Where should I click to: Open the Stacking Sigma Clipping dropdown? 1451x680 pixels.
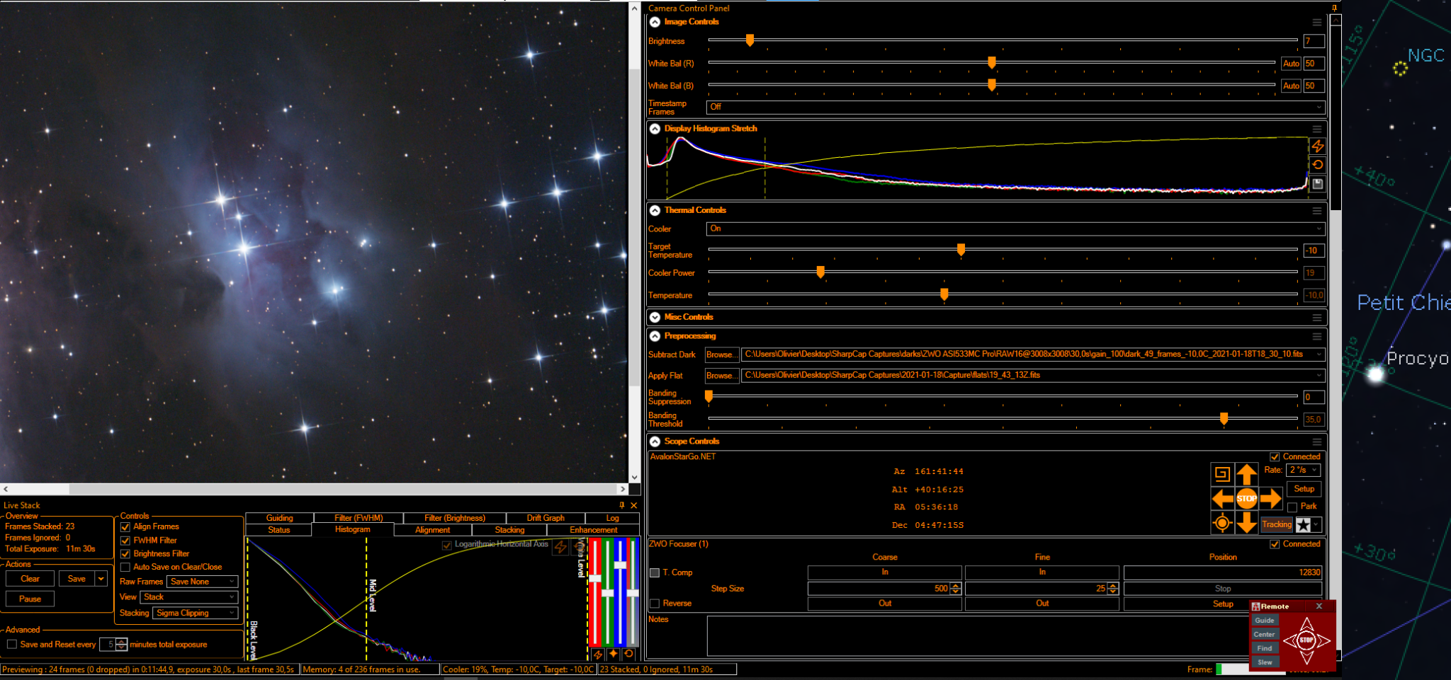(x=195, y=613)
